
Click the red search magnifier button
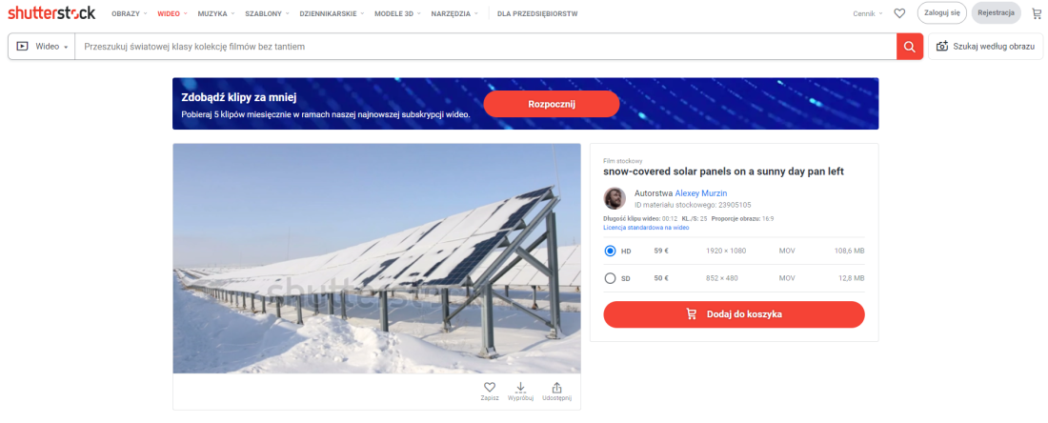click(x=909, y=47)
